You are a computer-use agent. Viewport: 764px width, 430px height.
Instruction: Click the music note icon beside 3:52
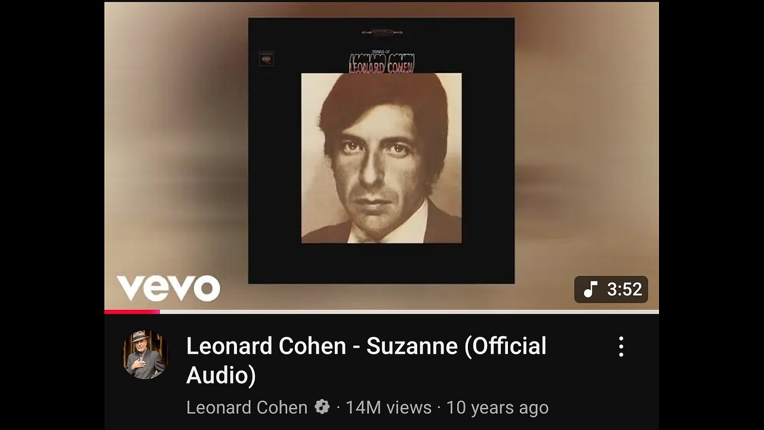click(590, 290)
